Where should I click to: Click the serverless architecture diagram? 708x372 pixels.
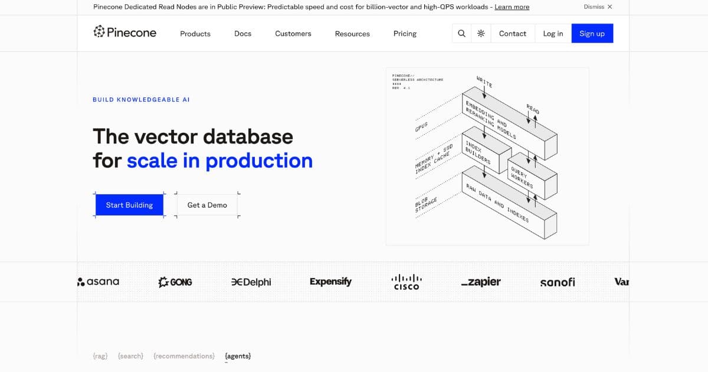click(487, 156)
